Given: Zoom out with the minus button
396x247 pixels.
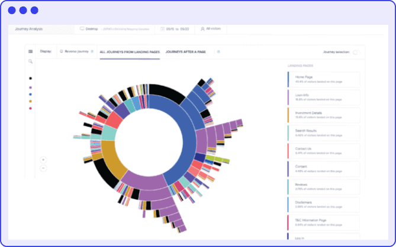Looking at the screenshot, I should [x=43, y=168].
